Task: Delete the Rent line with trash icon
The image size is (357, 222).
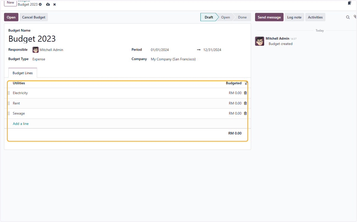Action: click(x=245, y=103)
